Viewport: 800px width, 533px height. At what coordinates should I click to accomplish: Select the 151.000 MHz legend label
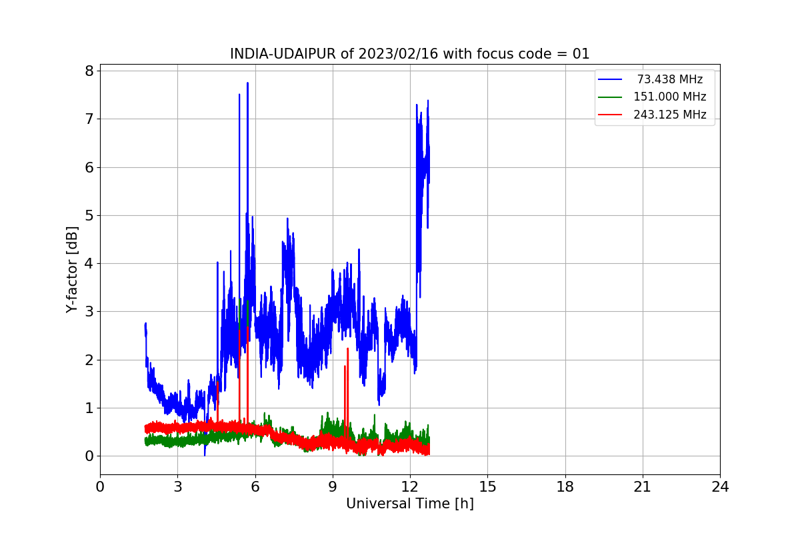(x=670, y=97)
